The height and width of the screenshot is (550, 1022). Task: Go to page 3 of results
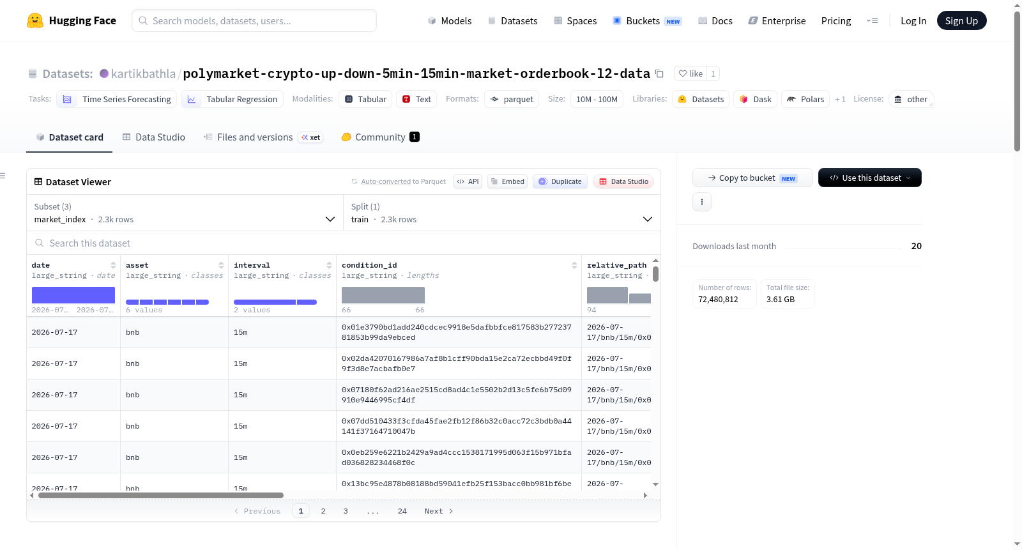[x=346, y=511]
